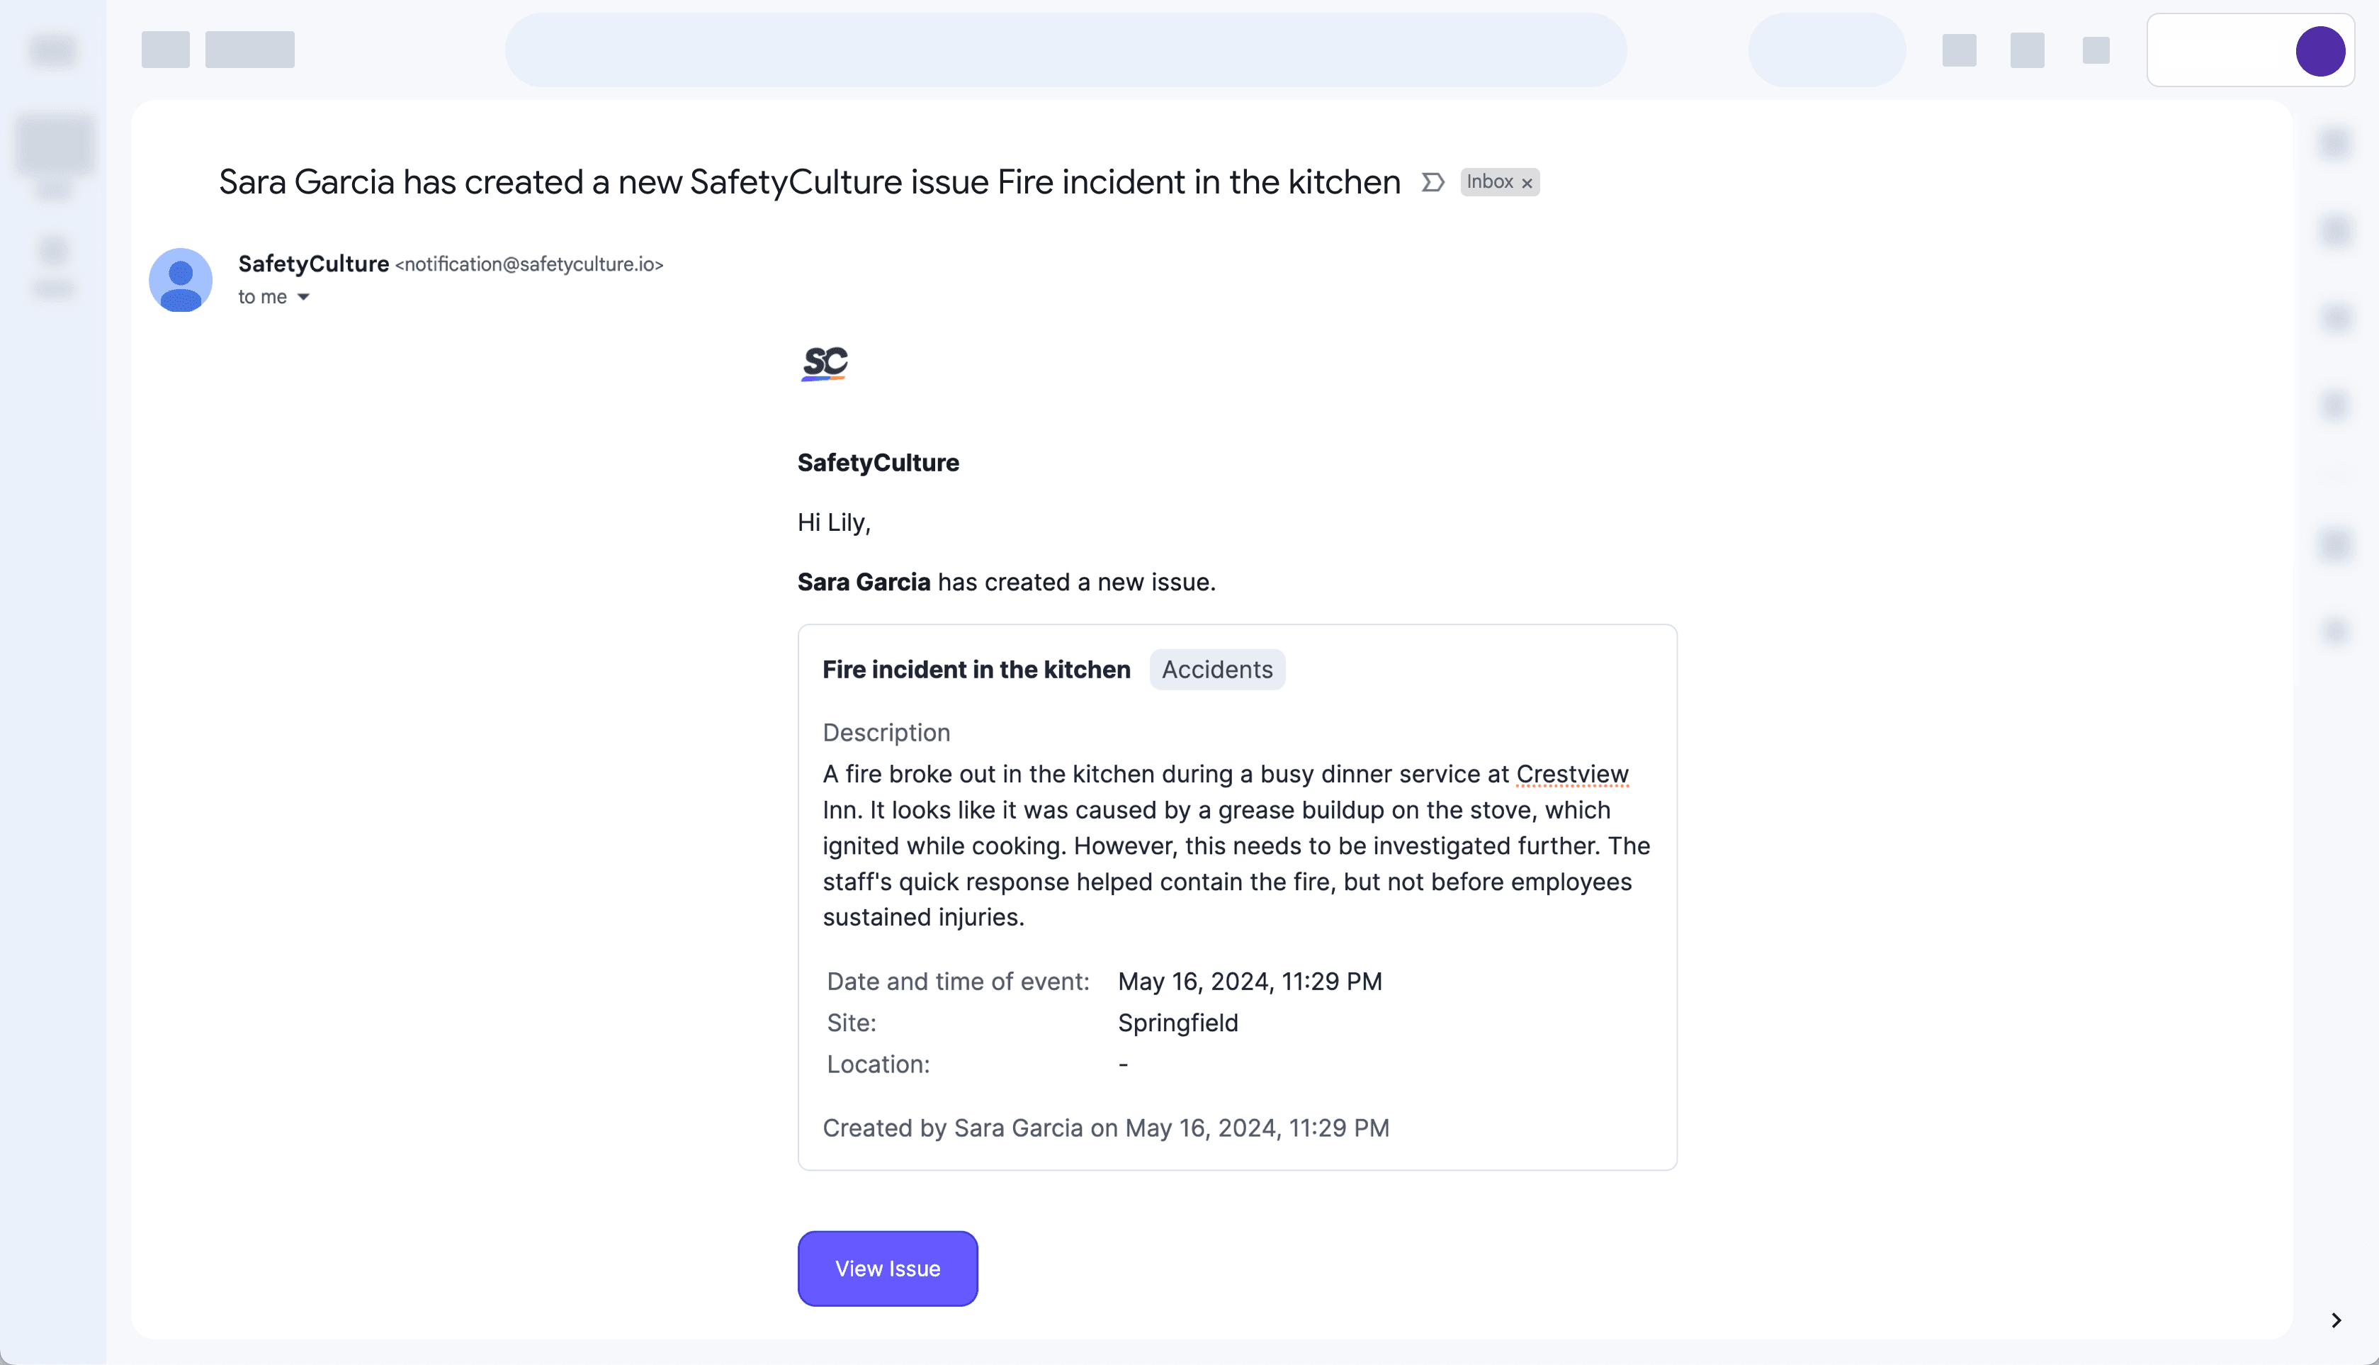Click the SafetyCulture sender avatar
Image resolution: width=2379 pixels, height=1365 pixels.
(181, 279)
